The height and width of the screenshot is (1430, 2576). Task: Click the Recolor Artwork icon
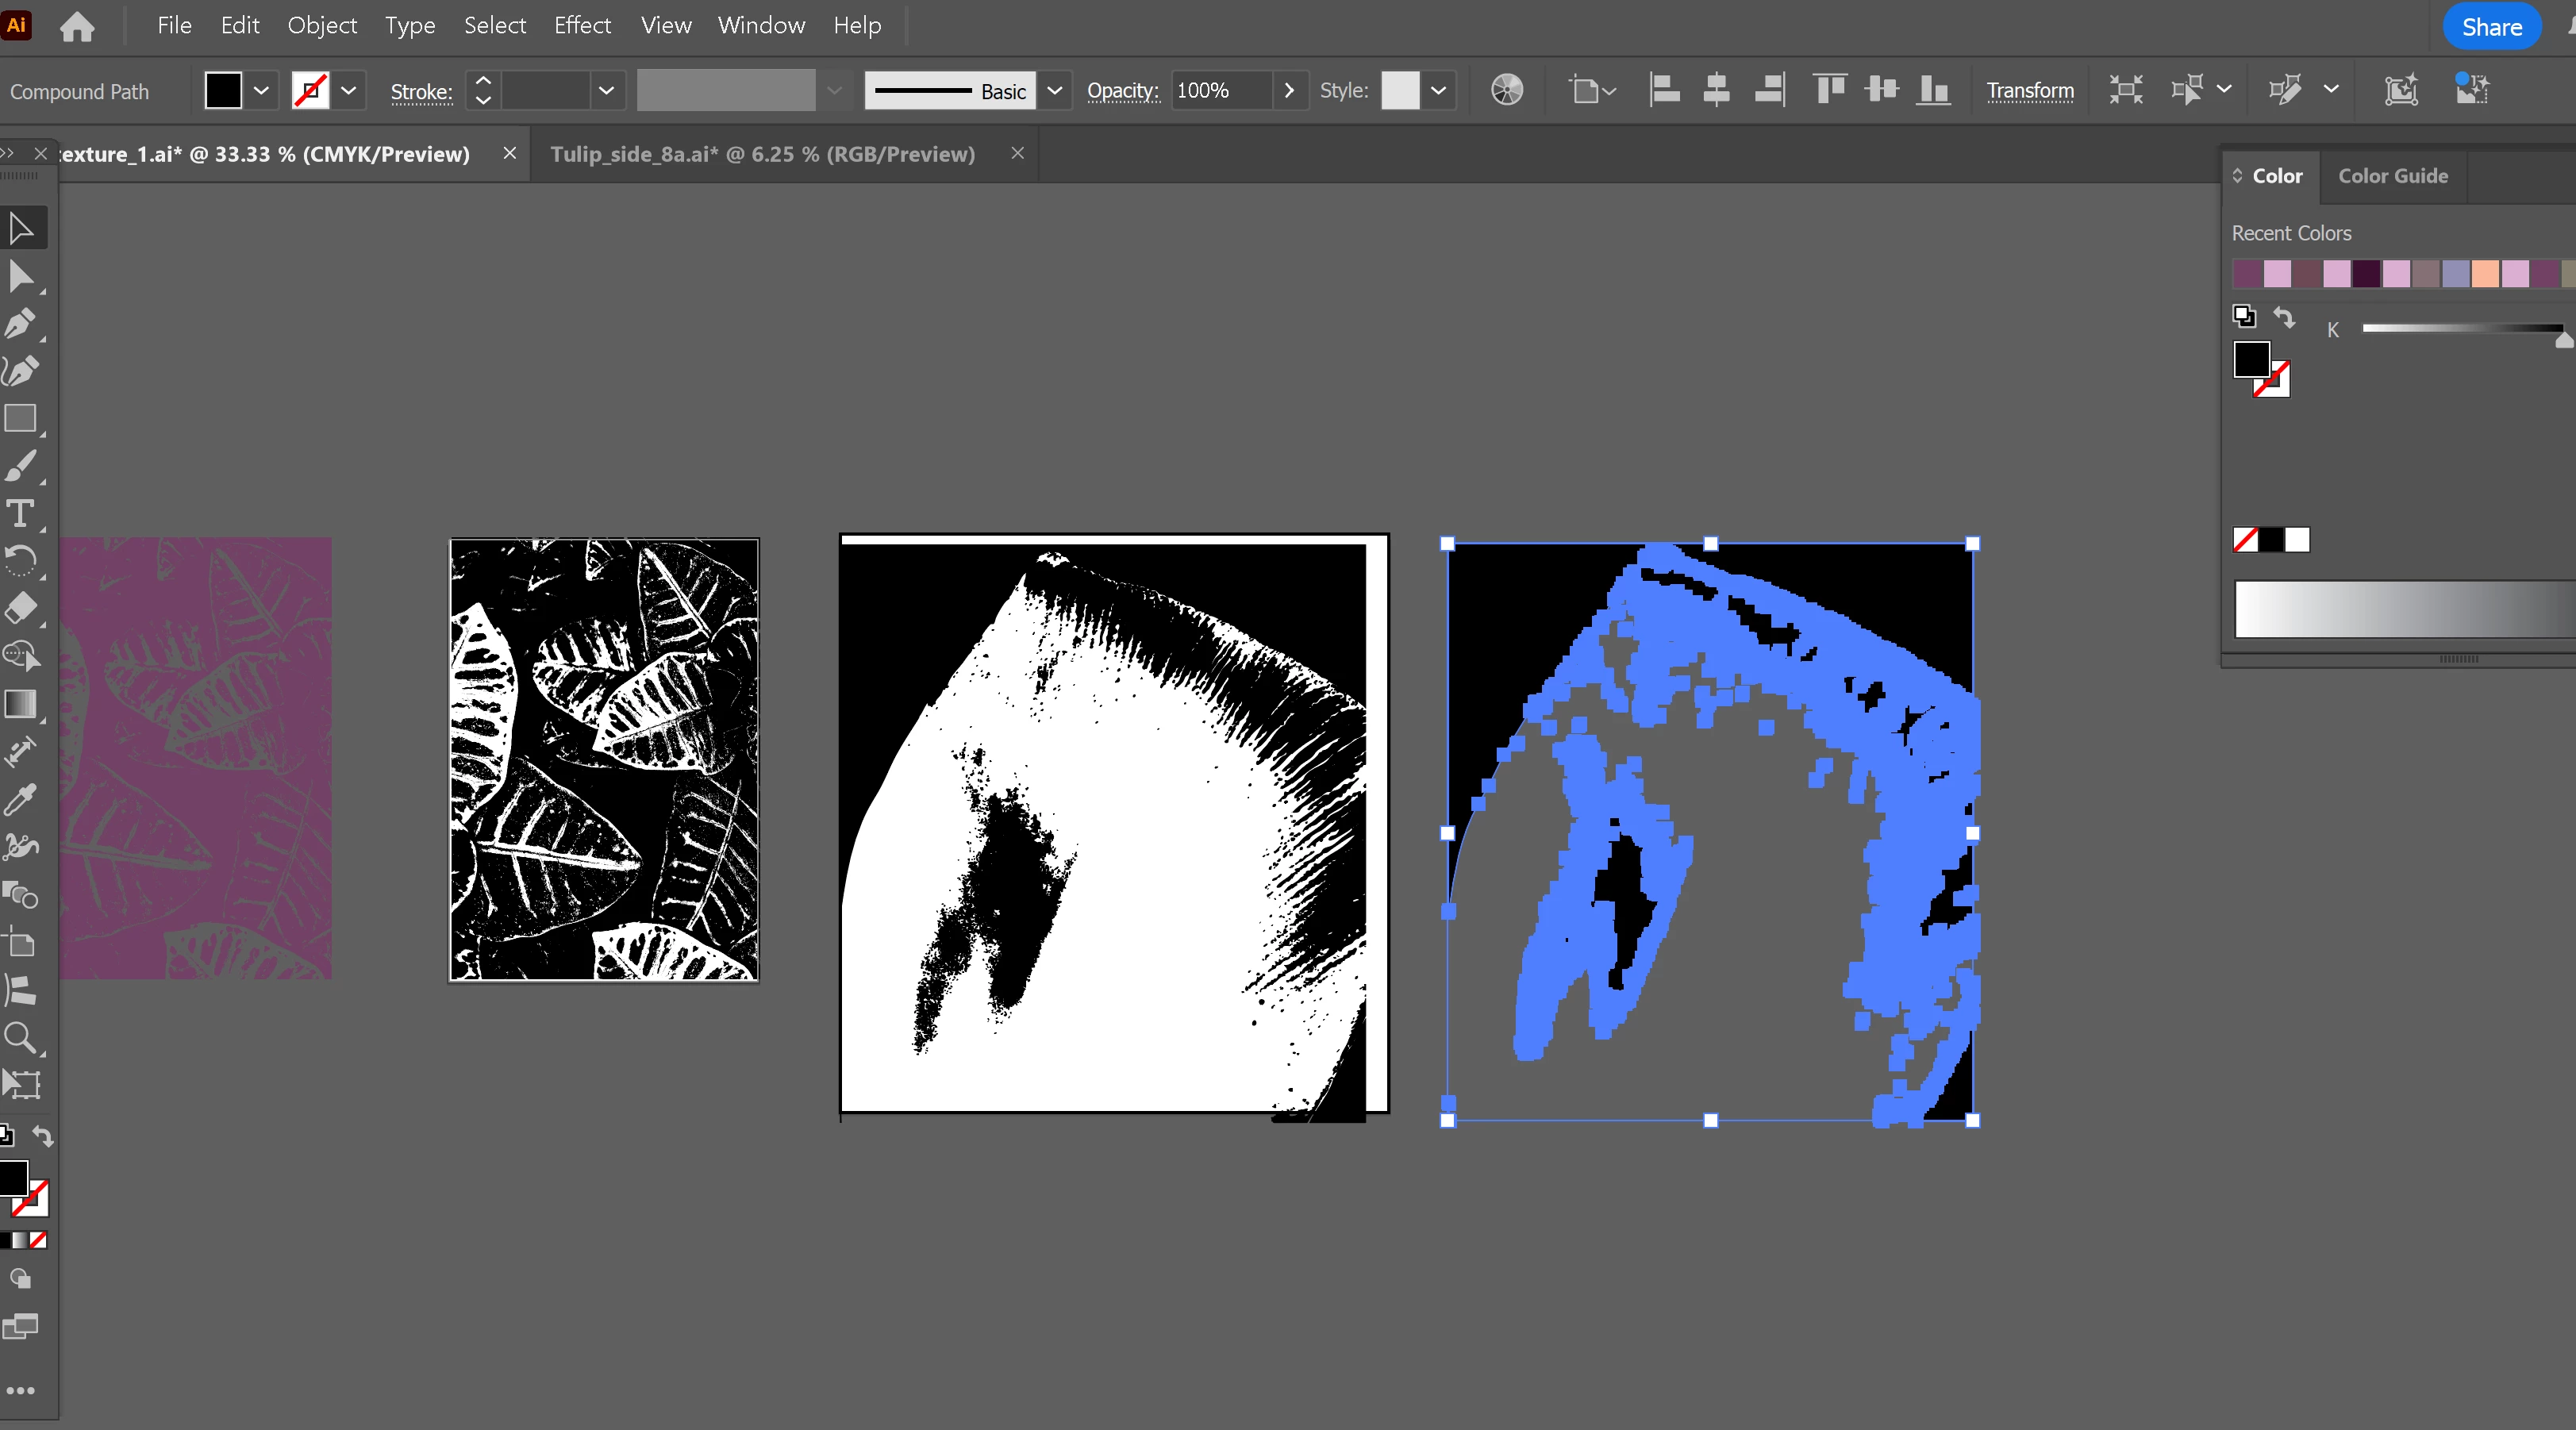[x=1507, y=90]
